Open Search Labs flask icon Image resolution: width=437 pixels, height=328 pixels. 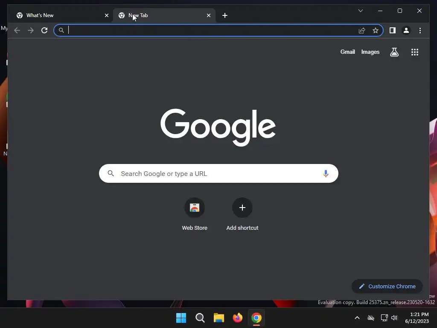click(394, 52)
